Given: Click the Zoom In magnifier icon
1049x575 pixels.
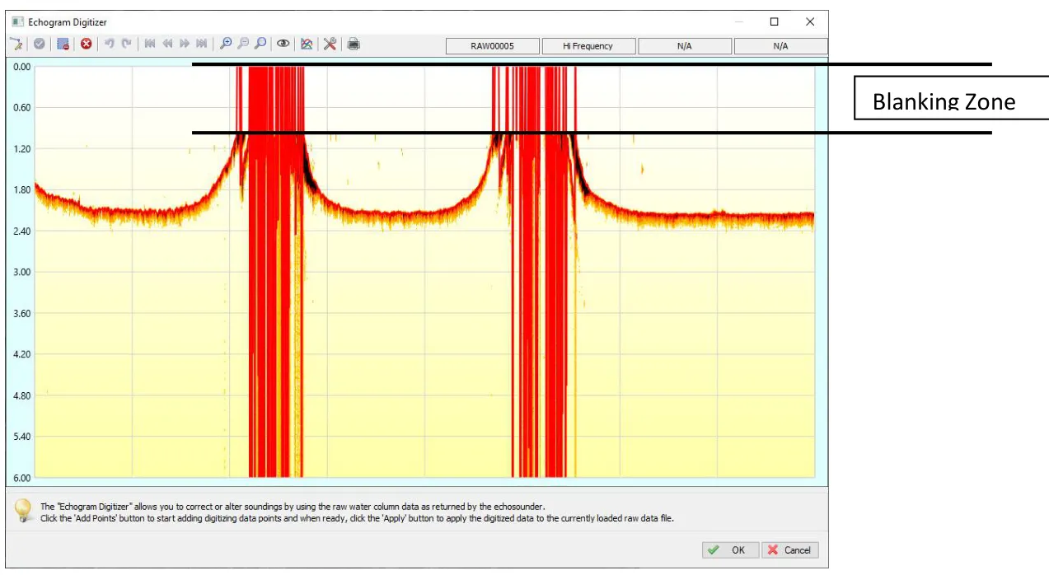Looking at the screenshot, I should coord(225,44).
